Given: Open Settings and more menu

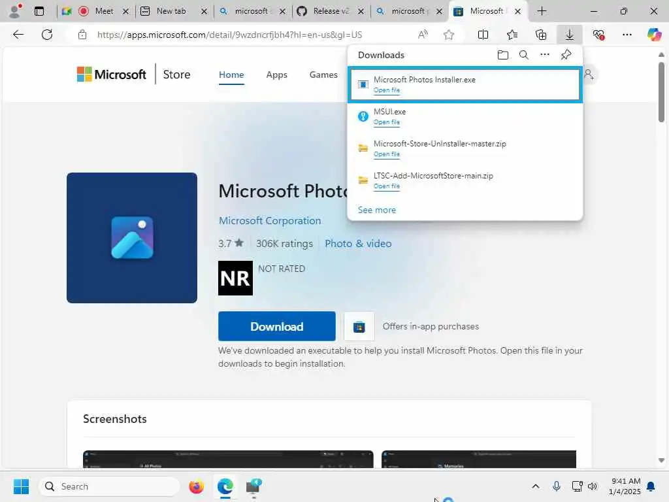Looking at the screenshot, I should click(x=627, y=35).
